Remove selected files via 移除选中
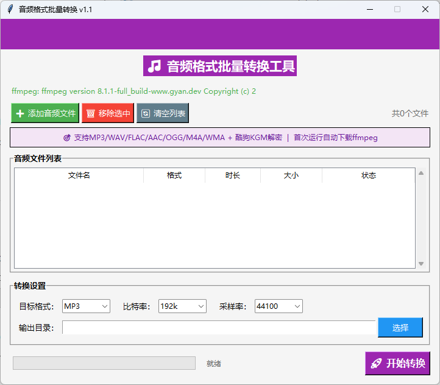Screen dimensions: 440x385 (108, 113)
